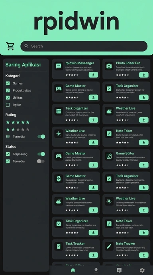Click the Task Trosker app icon
Viewport: 153px width, 275px height.
[59, 246]
